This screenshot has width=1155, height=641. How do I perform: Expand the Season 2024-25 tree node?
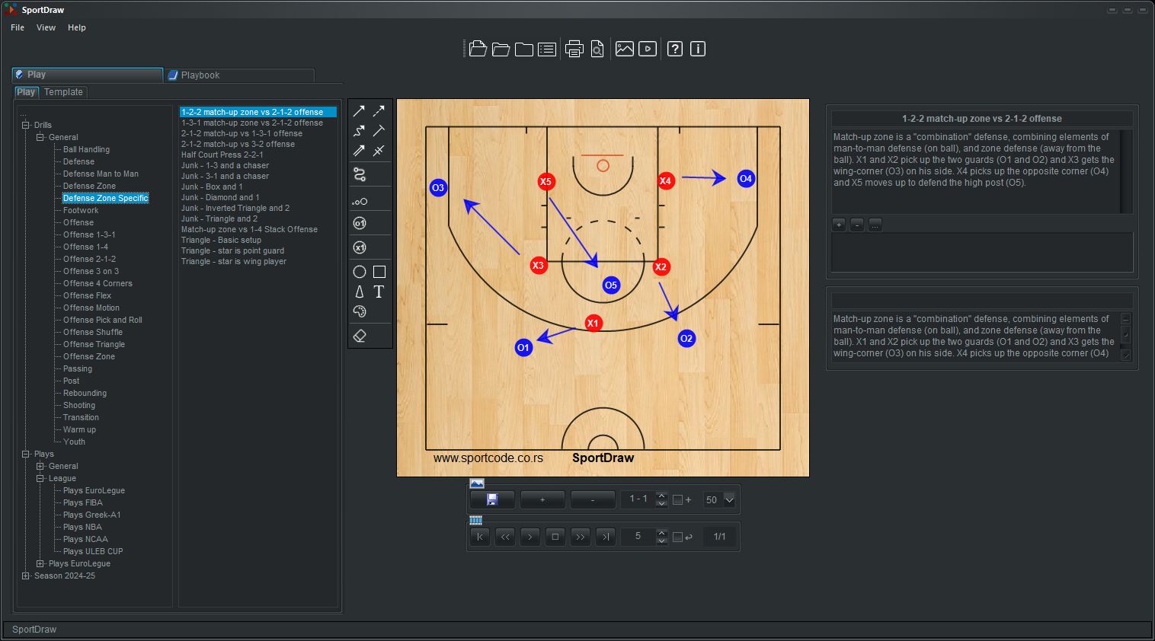pyautogui.click(x=25, y=576)
